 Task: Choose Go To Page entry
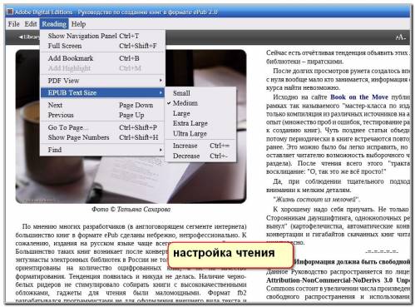[103, 127]
